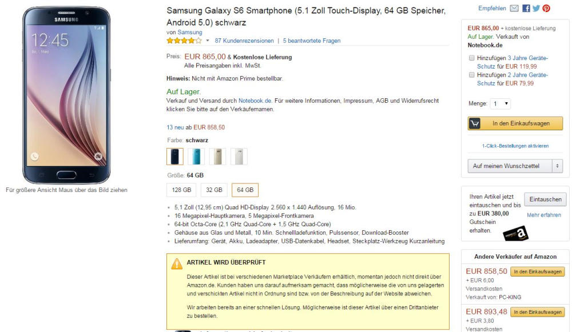Expand the Wunschzettel dropdown arrow
Viewport: 572px width, 332px height.
(x=558, y=166)
